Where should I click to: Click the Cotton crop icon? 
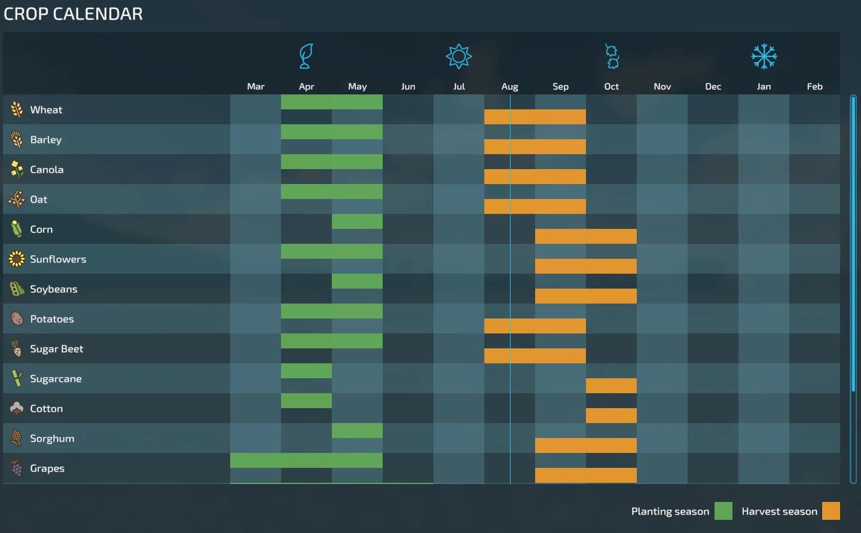[17, 408]
